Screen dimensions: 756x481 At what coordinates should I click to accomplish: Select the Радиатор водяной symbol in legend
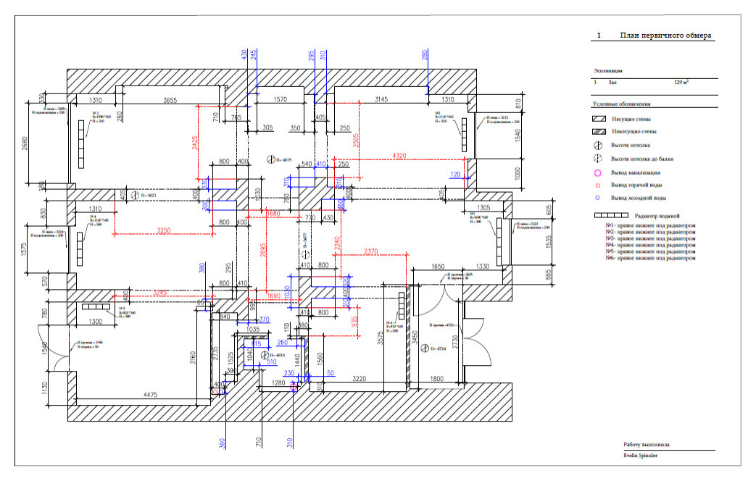pyautogui.click(x=611, y=215)
